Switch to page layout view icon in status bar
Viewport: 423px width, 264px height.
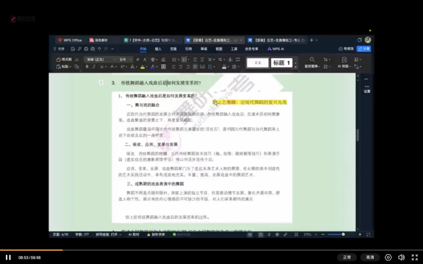coord(260,235)
